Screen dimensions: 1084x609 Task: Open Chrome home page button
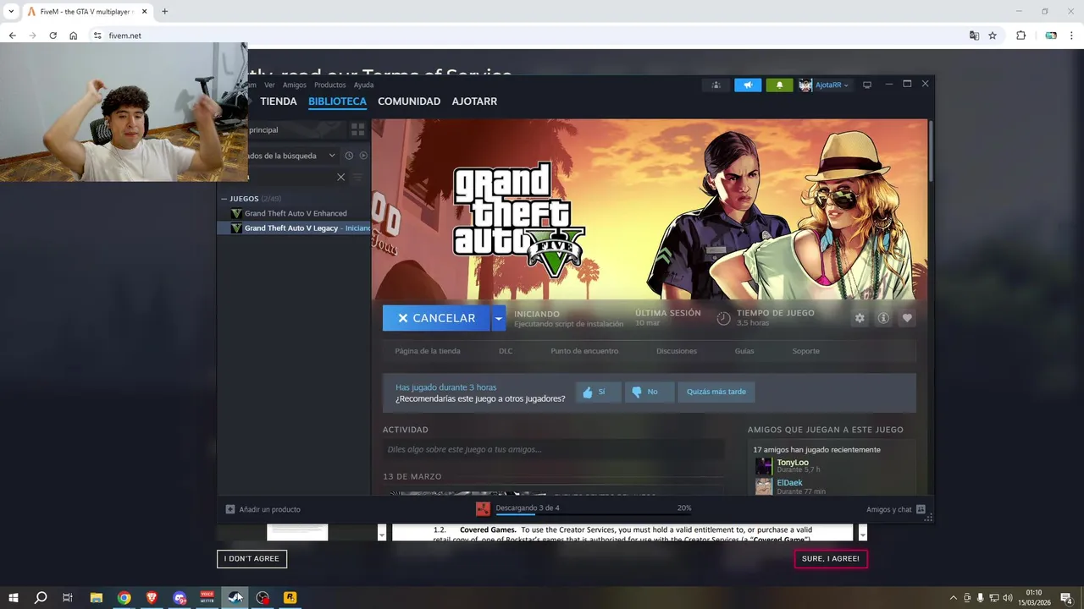pyautogui.click(x=74, y=36)
